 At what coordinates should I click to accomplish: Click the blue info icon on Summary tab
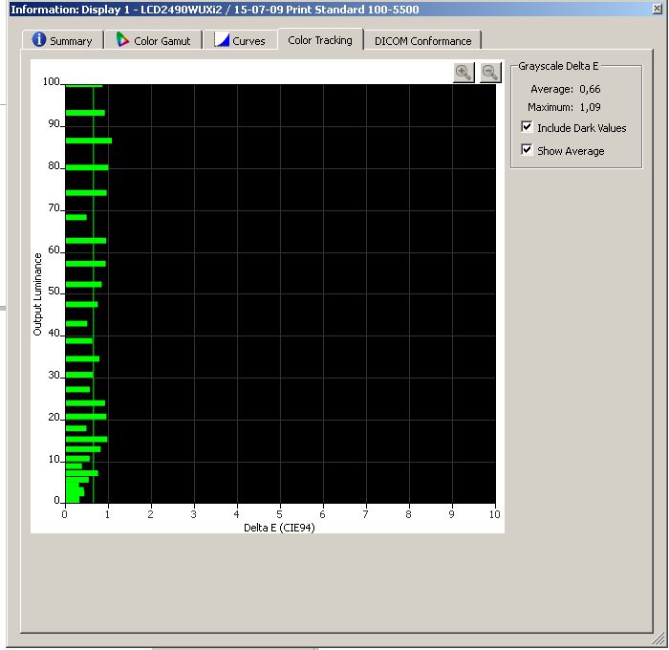39,39
